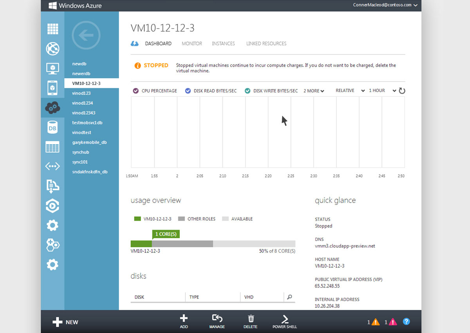Click the gray Other Roles legend swatch
Image resolution: width=470 pixels, height=333 pixels.
(181, 219)
